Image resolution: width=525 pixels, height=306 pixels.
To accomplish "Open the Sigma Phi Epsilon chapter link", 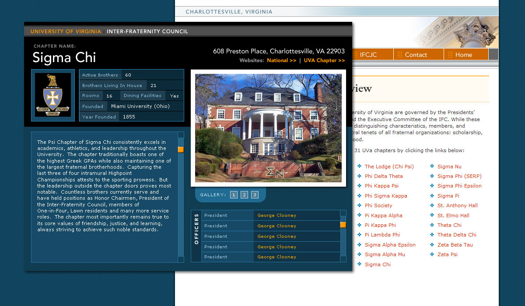I will pyautogui.click(x=459, y=186).
